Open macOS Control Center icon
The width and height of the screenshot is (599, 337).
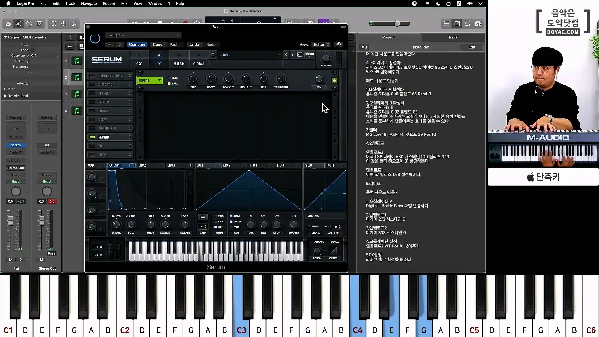[x=448, y=3]
